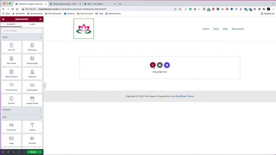Open the New Bookmarks folder
Viewport: 276px width, 155px height.
[53, 13]
